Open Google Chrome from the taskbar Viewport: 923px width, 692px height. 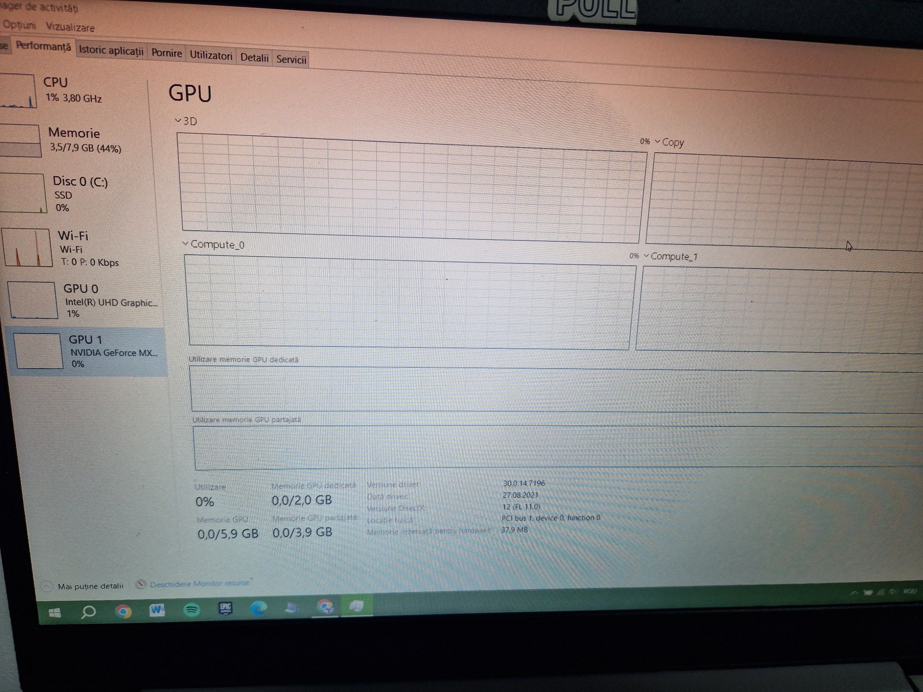(123, 612)
